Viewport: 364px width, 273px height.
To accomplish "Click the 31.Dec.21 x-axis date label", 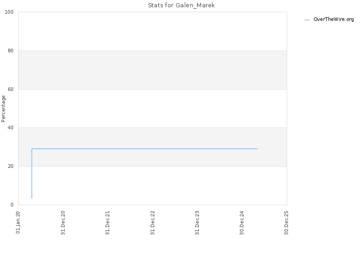I will tap(107, 223).
